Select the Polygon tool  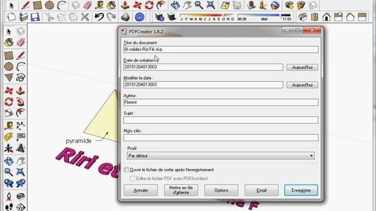[9, 77]
